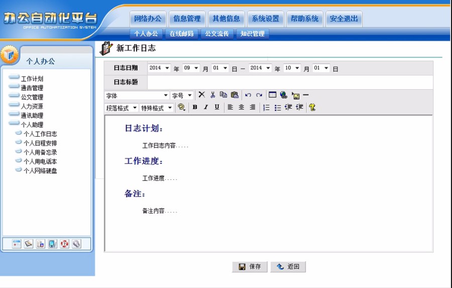Click the orange 个人办公 sidebar badge icon
Viewport: 452px width, 288px height.
point(10,55)
